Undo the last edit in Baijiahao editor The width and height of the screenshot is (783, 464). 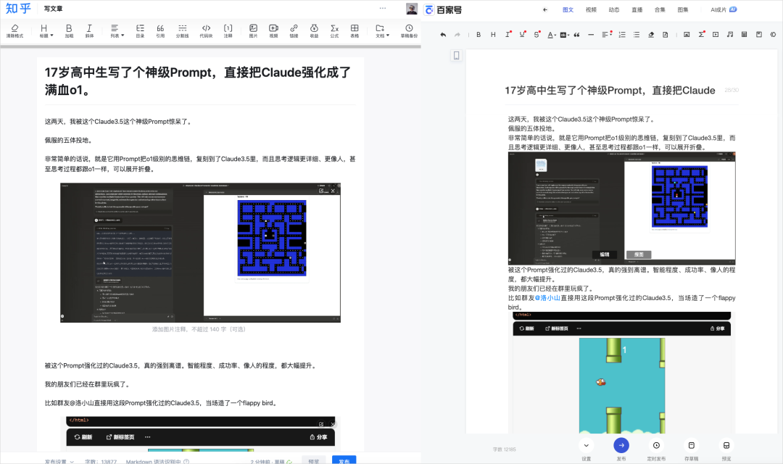443,35
